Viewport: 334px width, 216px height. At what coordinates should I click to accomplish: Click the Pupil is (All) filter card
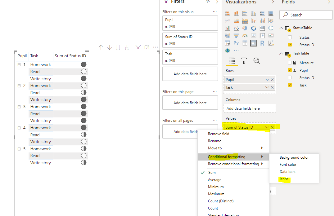[x=190, y=23]
